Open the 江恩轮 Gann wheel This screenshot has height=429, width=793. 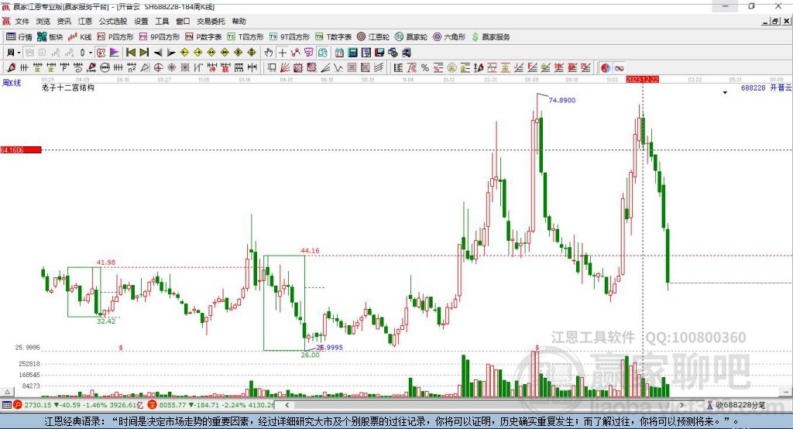373,37
